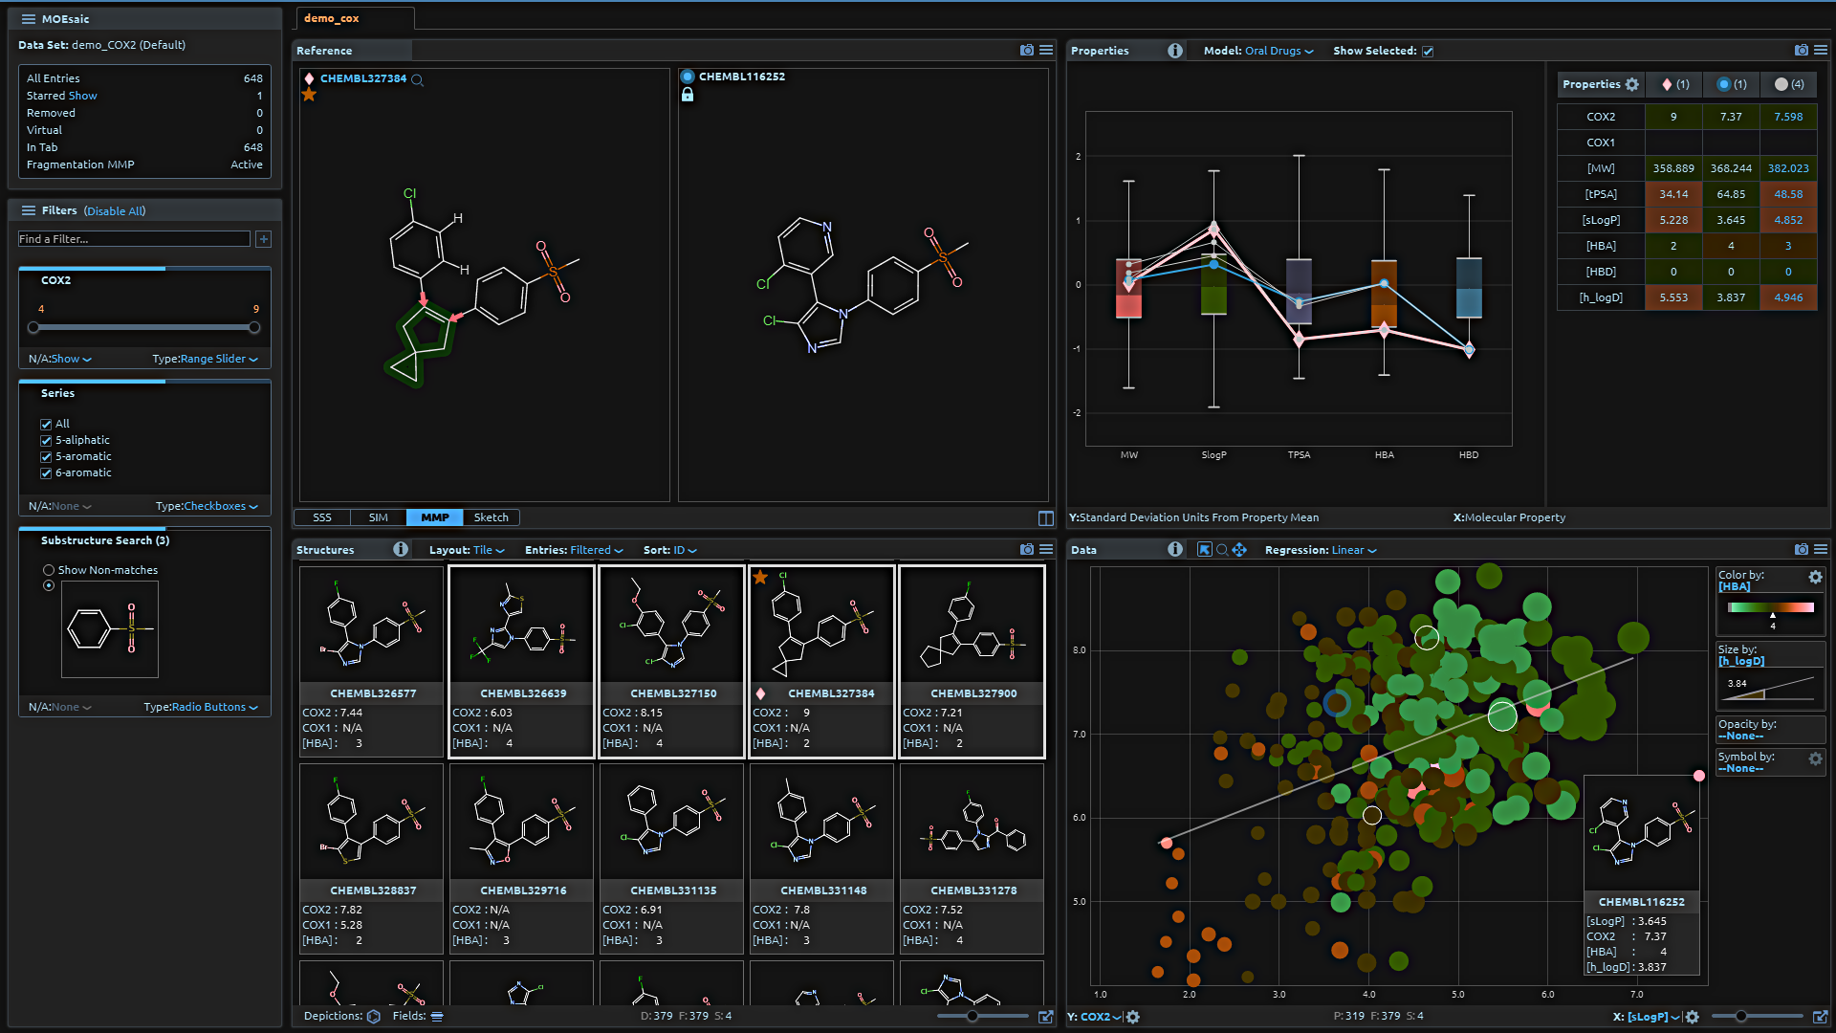The image size is (1836, 1033).
Task: Click Disable All filters link
Action: [115, 211]
